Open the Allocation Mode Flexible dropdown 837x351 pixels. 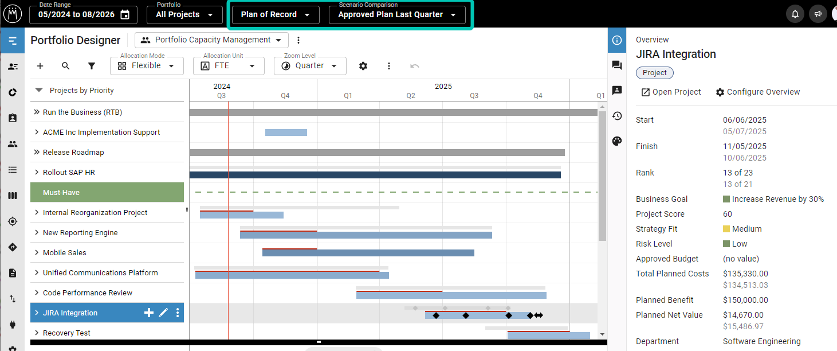[x=147, y=66]
